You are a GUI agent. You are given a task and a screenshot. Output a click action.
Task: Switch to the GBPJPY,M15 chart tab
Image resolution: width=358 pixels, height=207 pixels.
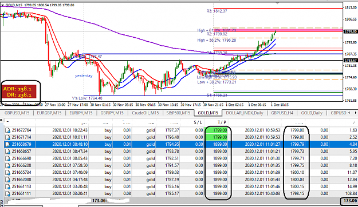[x=112, y=113]
